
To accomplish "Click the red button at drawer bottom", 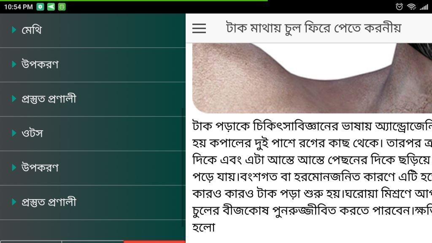I will coord(154,242).
